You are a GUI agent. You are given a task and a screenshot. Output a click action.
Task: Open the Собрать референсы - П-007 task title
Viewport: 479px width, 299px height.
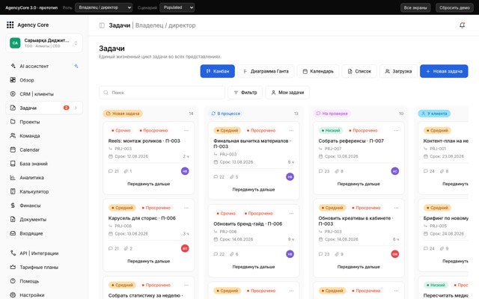click(x=351, y=141)
